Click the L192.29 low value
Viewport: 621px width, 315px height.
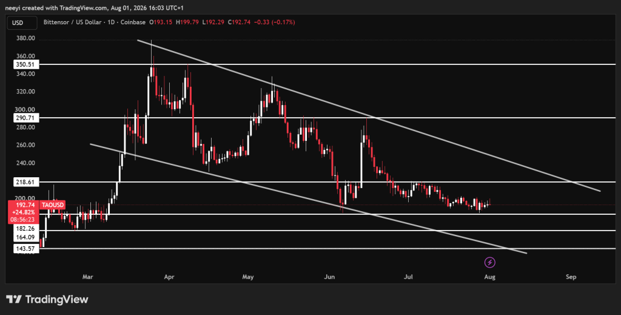coord(213,22)
